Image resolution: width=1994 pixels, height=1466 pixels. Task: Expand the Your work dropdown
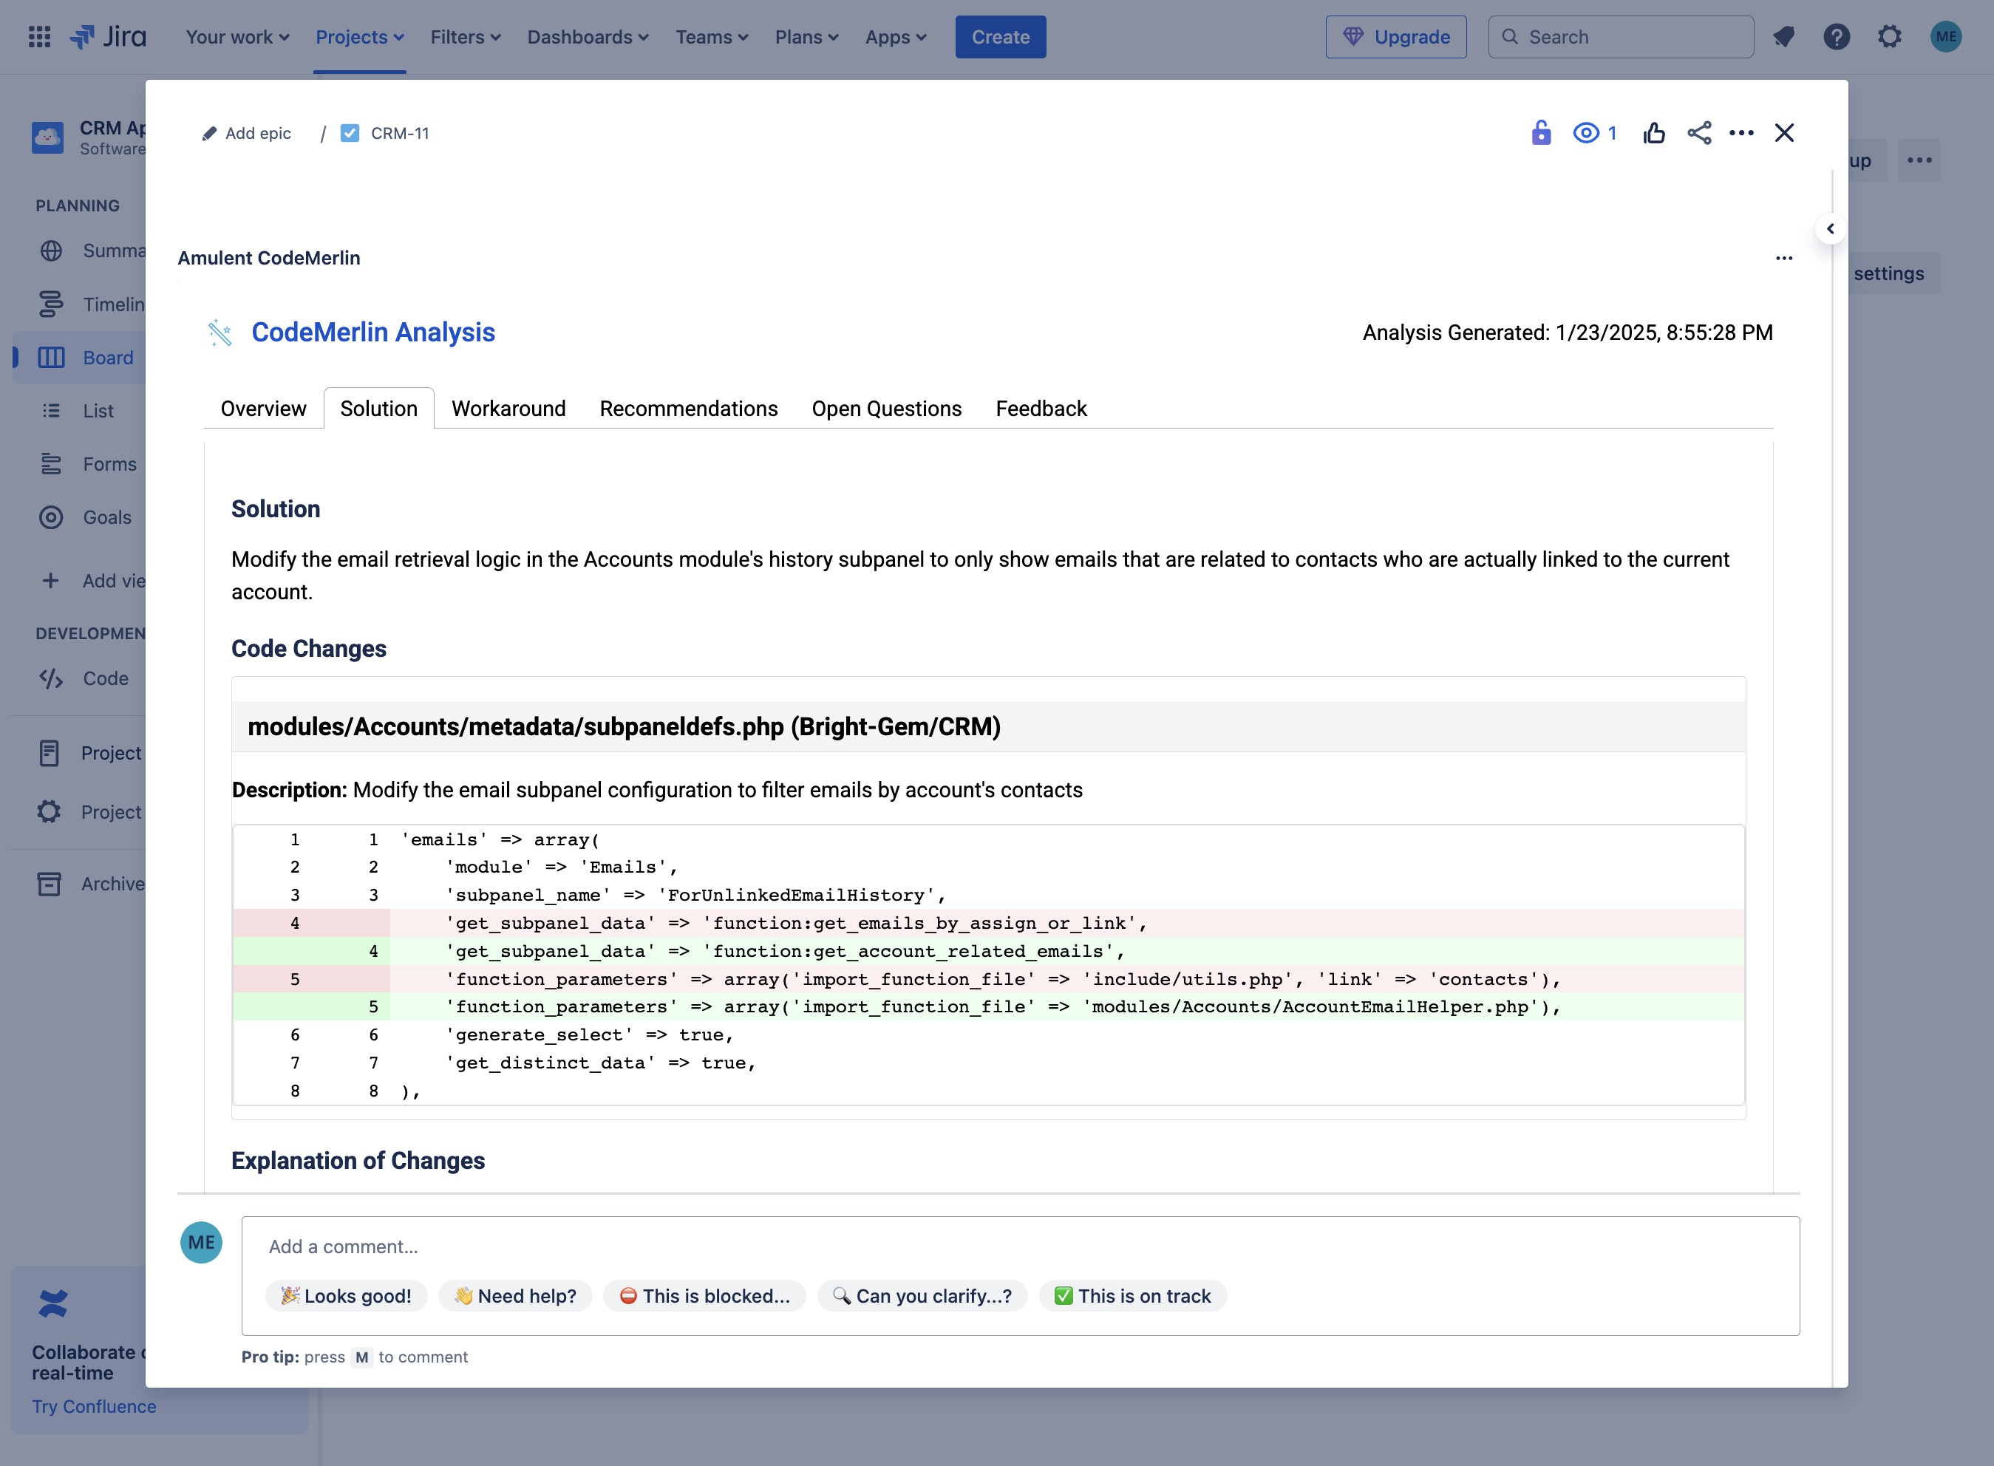(x=238, y=37)
